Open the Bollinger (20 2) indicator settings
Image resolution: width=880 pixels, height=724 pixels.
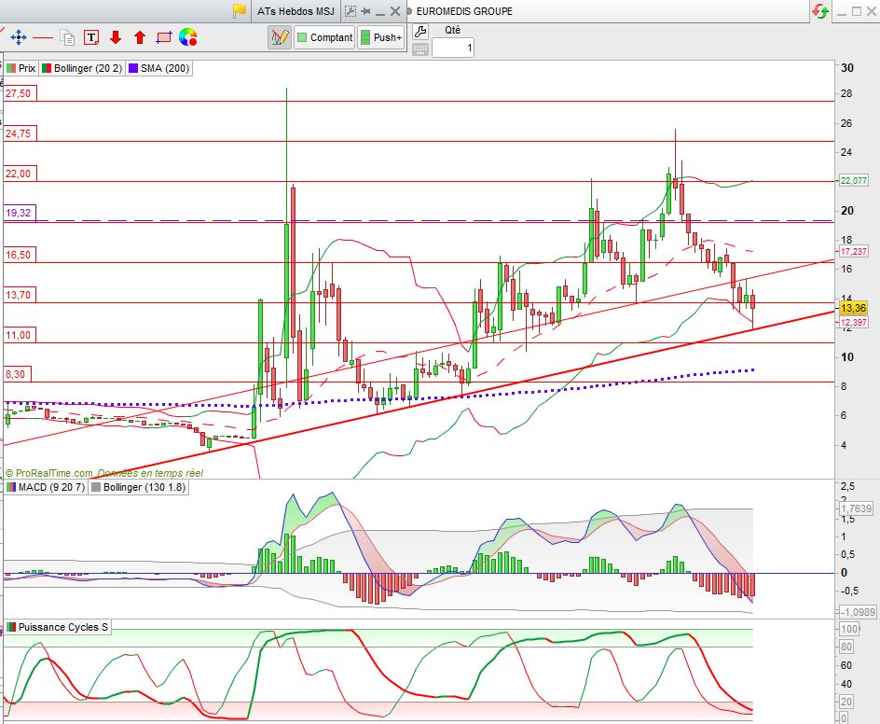click(82, 68)
